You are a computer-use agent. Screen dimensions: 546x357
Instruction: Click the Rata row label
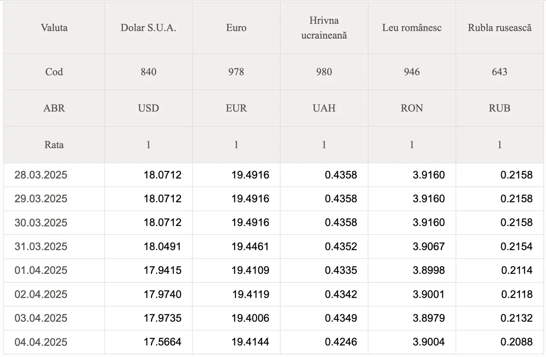[54, 145]
